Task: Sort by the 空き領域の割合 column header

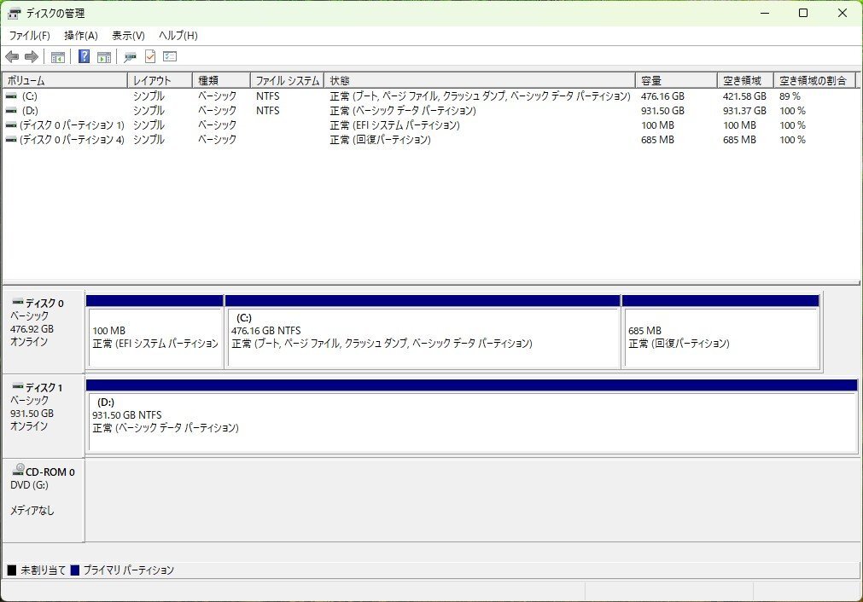Action: click(814, 81)
